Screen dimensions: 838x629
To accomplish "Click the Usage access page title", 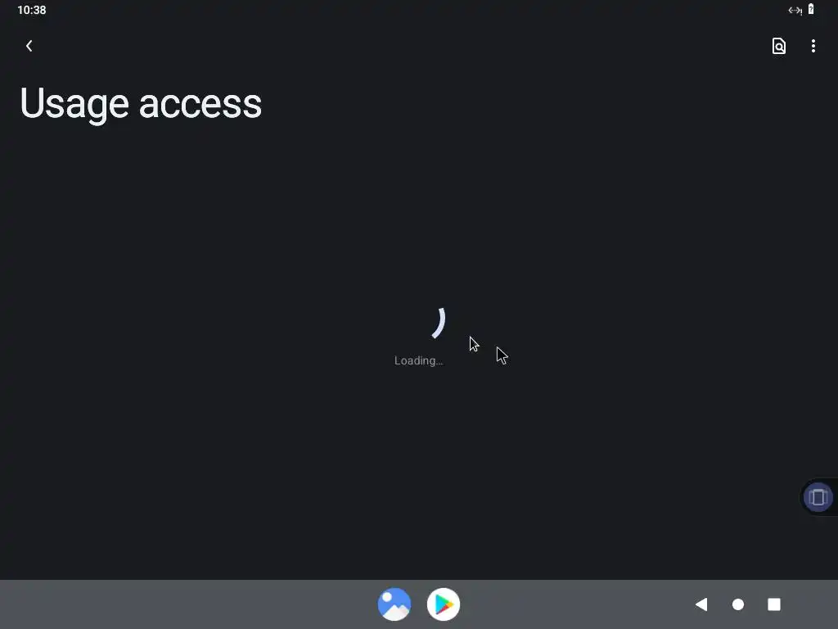I will pyautogui.click(x=141, y=104).
